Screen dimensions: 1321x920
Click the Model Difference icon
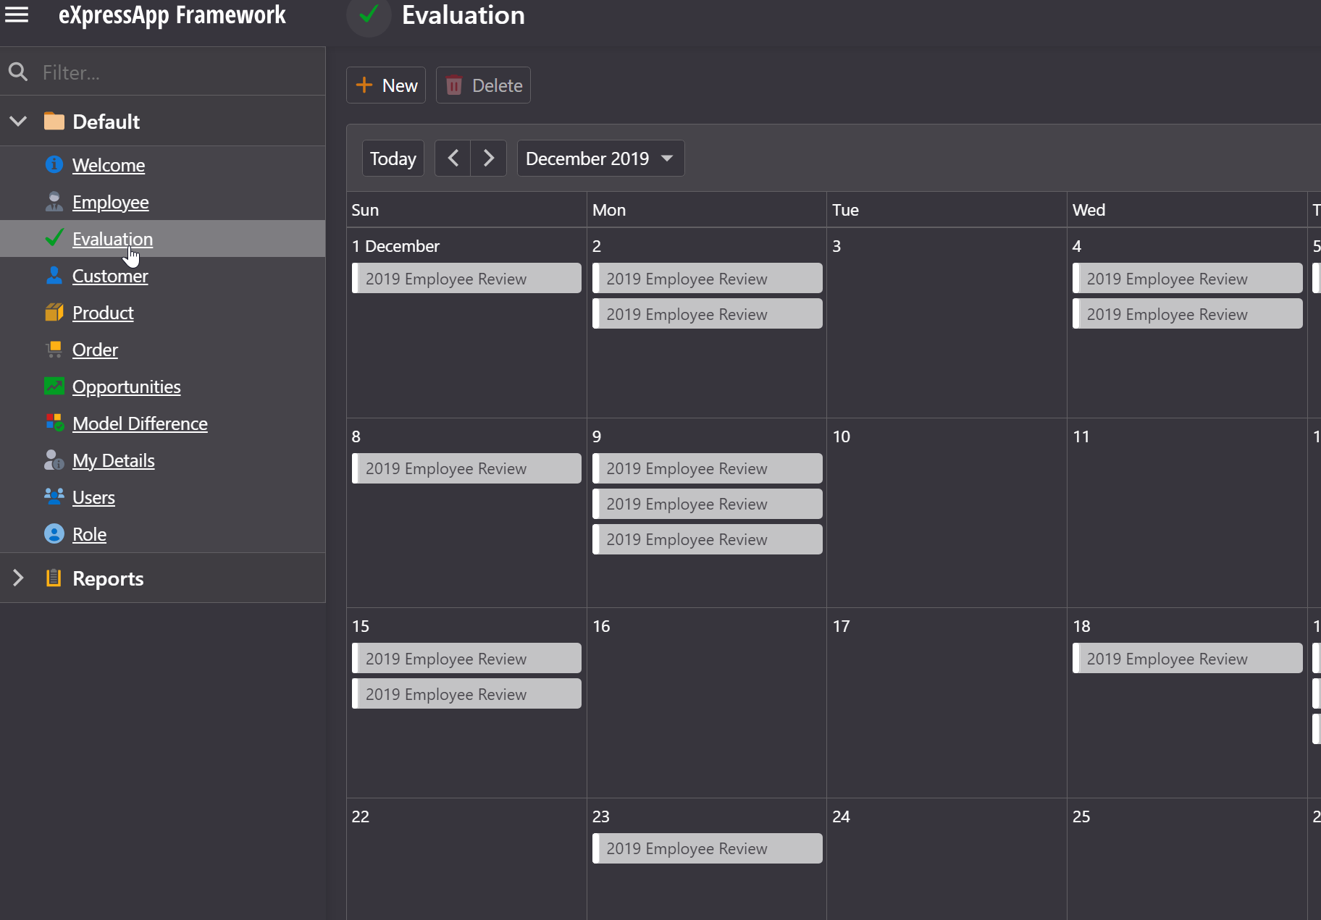(x=54, y=423)
